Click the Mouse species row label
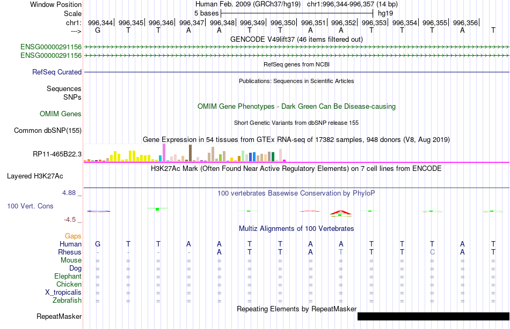 point(71,260)
